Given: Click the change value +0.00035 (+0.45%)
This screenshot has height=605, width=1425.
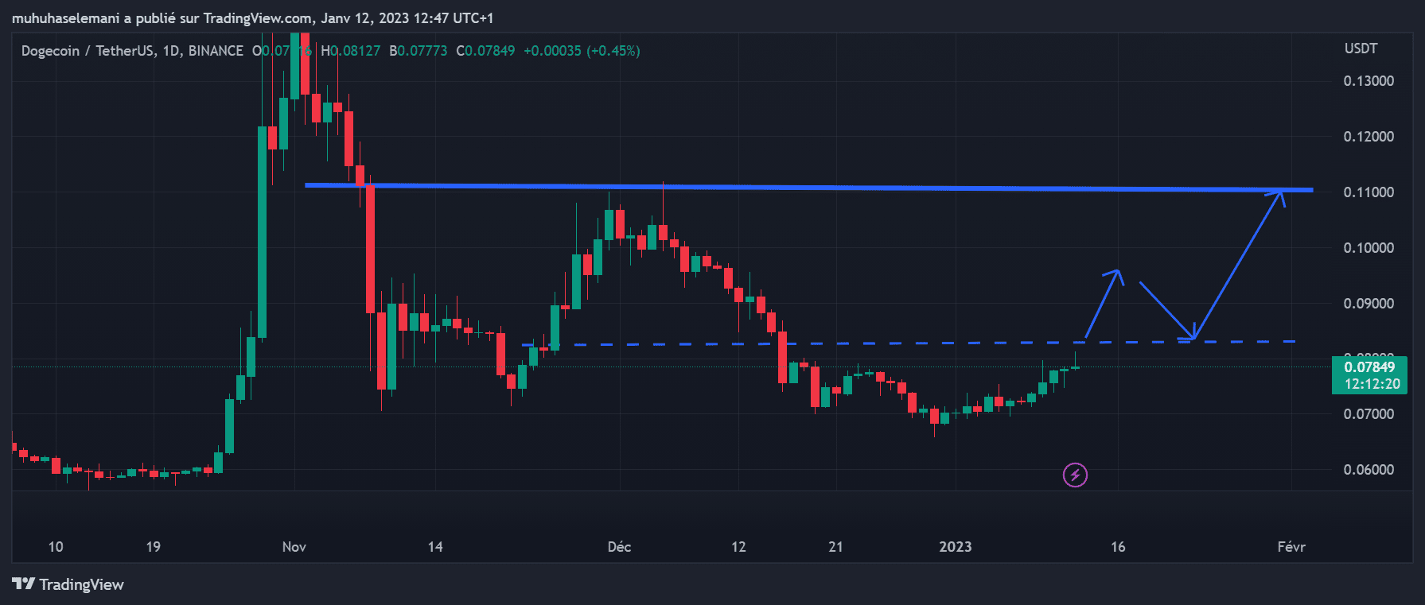Looking at the screenshot, I should 582,51.
